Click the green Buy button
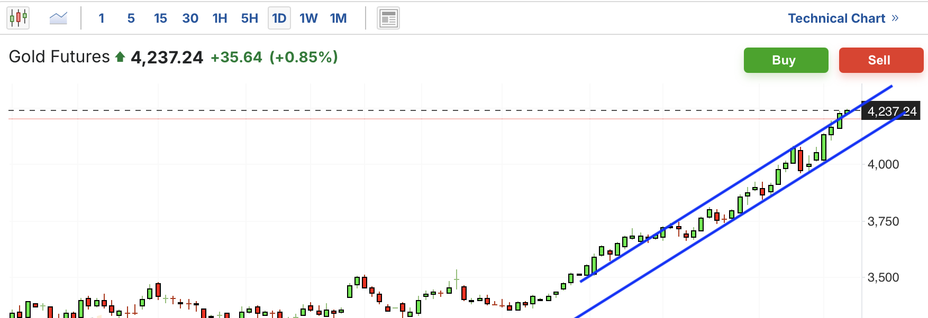Viewport: 928px width, 318px height. point(786,60)
